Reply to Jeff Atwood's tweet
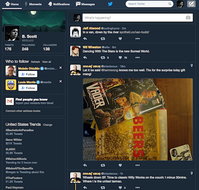 [x=85, y=39]
